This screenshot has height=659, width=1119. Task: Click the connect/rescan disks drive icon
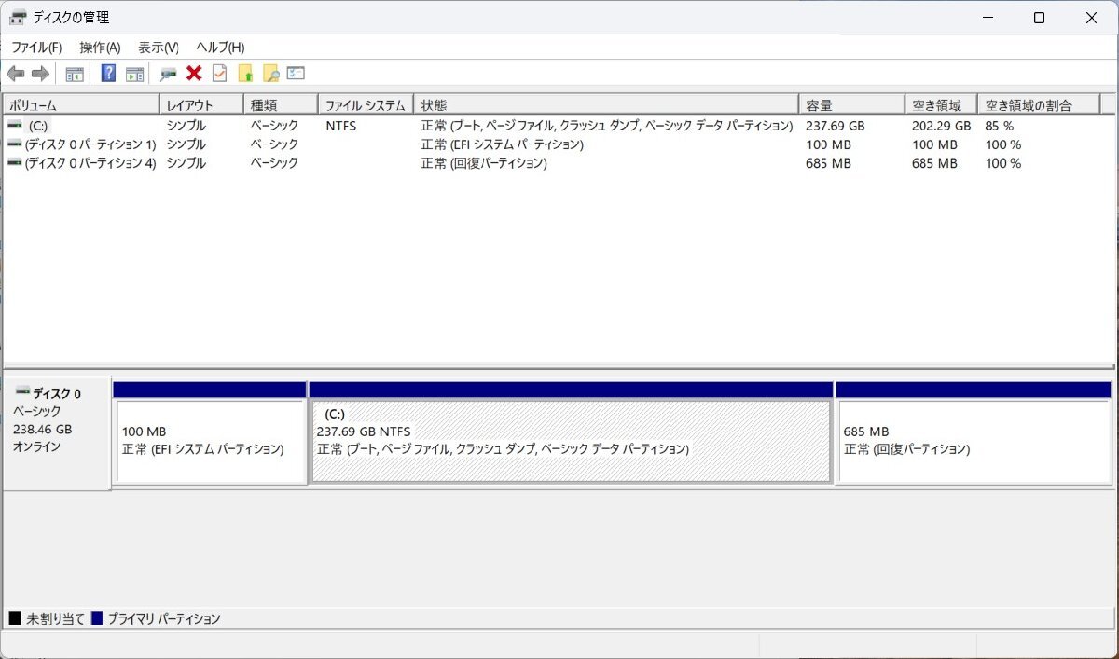tap(169, 74)
